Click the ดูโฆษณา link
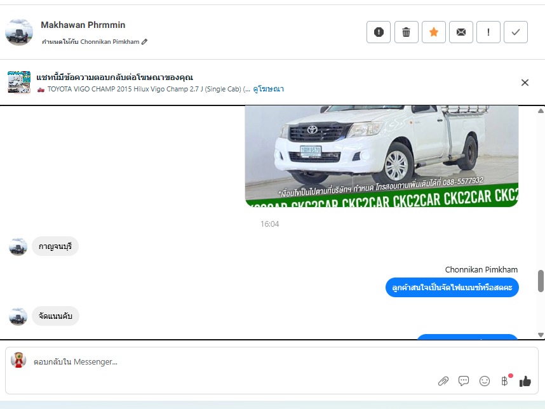The image size is (545, 409). 268,89
